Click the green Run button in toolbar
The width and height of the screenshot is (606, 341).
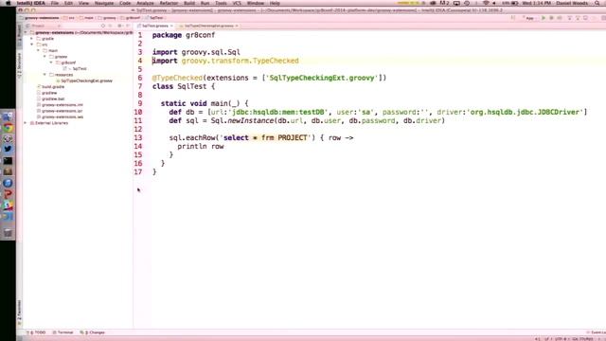(x=544, y=18)
